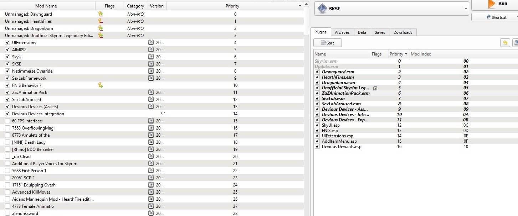Toggle the FNIS Behavior 7 mod checkbox
This screenshot has height=216, width=518.
click(7, 85)
